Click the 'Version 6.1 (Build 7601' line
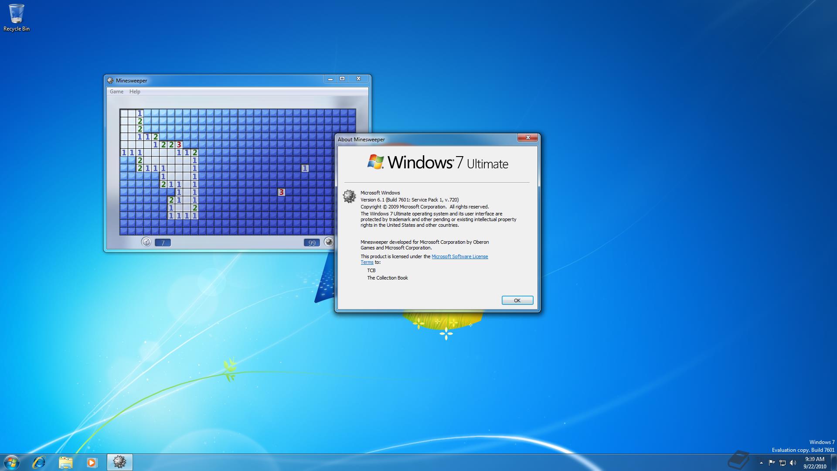 tap(410, 200)
